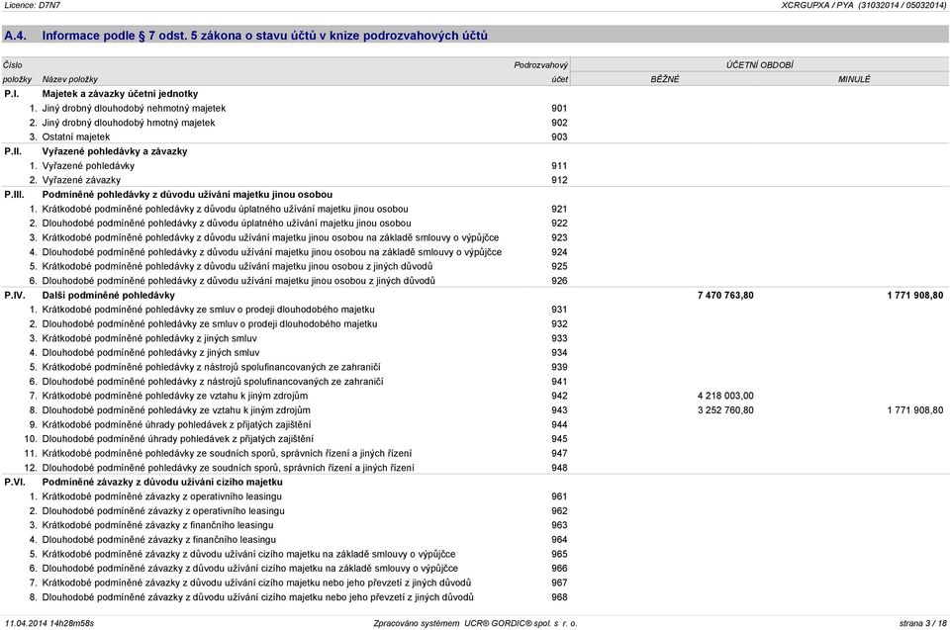Viewport: 950px width, 630px height.
Task: Select account number 964
Action: [559, 540]
